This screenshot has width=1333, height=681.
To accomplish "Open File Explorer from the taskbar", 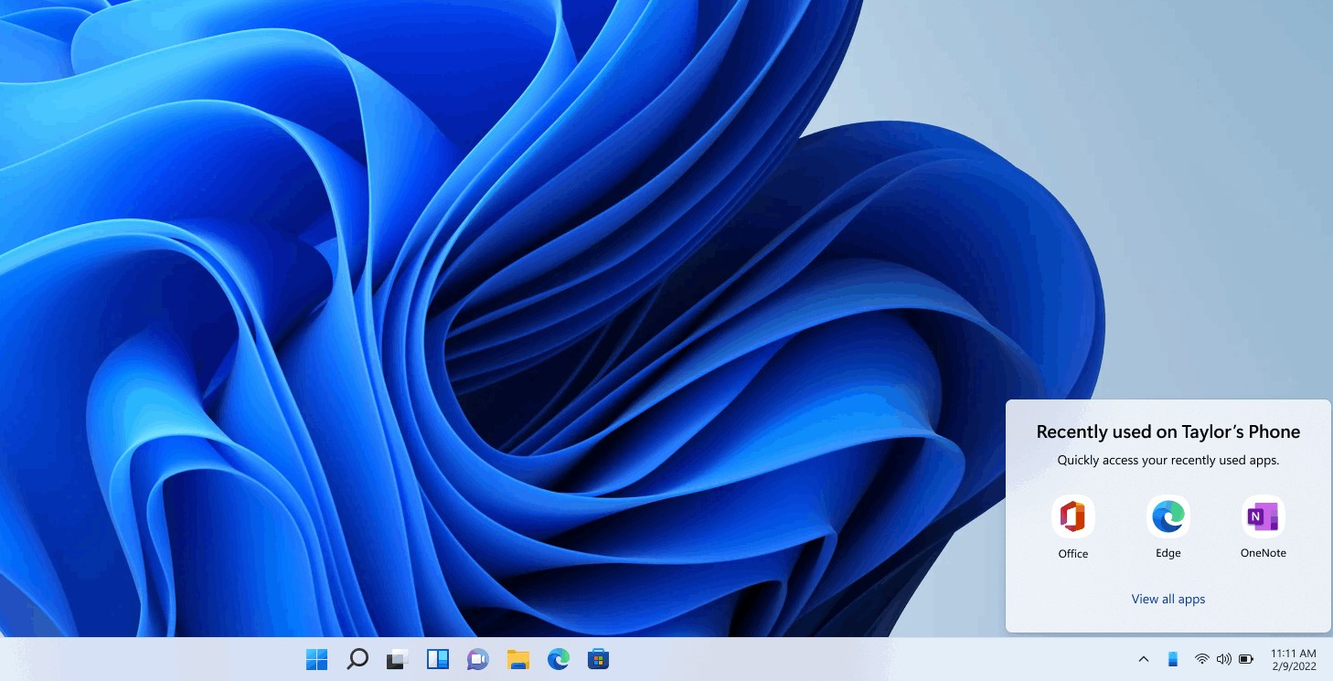I will [x=518, y=659].
